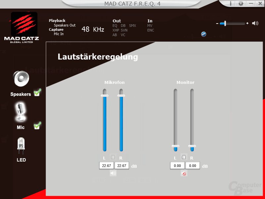Click the VC output indicator
This screenshot has height=199, width=265.
(123, 35)
